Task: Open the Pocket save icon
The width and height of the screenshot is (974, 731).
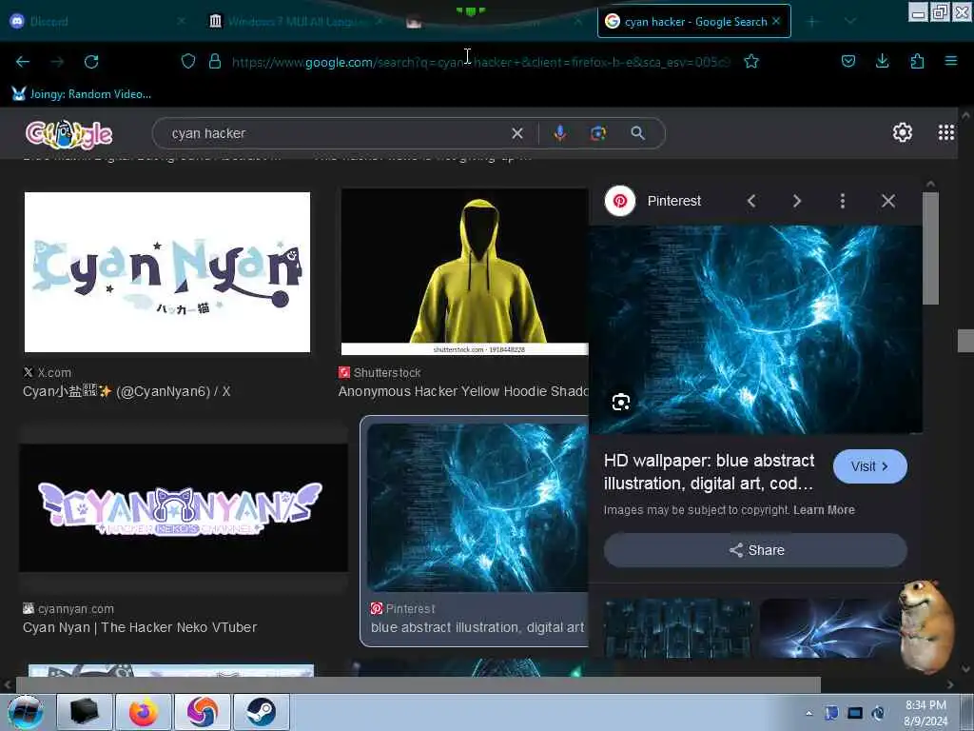Action: (x=847, y=61)
